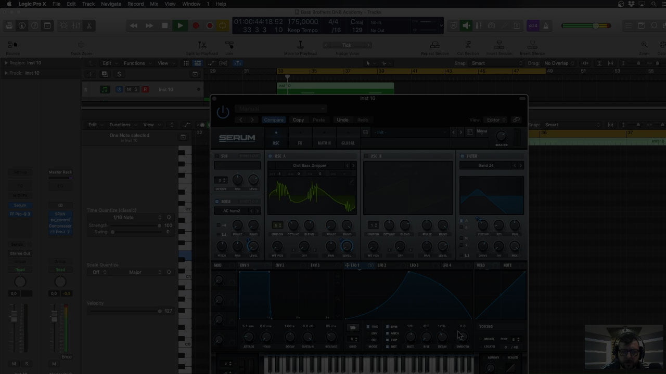The image size is (666, 374).
Task: Open the Library panel icon
Action: point(9,25)
